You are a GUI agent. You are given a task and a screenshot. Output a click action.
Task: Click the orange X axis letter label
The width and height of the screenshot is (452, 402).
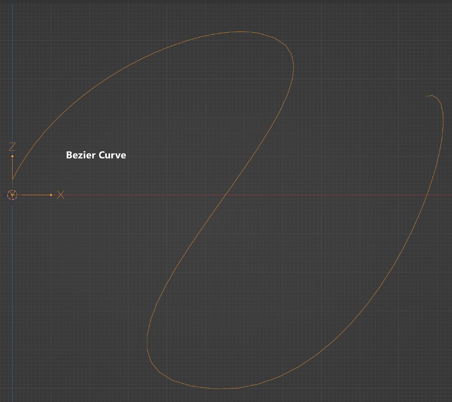tap(61, 195)
